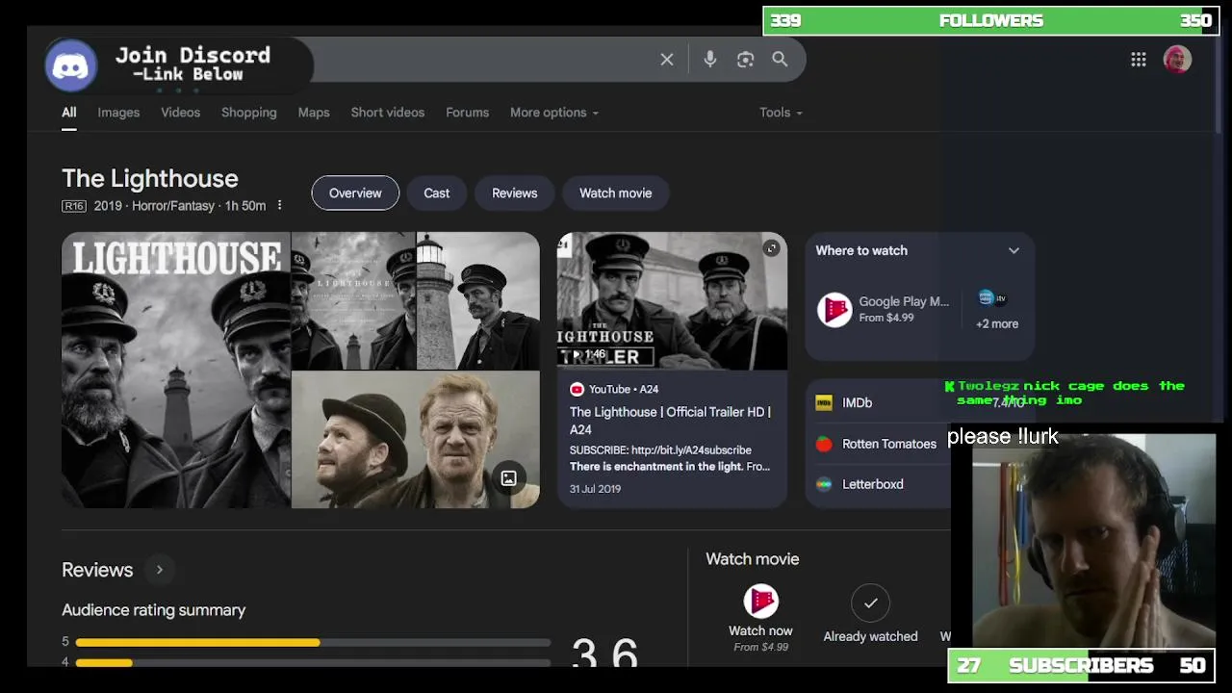Open the More options dropdown
The height and width of the screenshot is (693, 1232).
tap(554, 113)
